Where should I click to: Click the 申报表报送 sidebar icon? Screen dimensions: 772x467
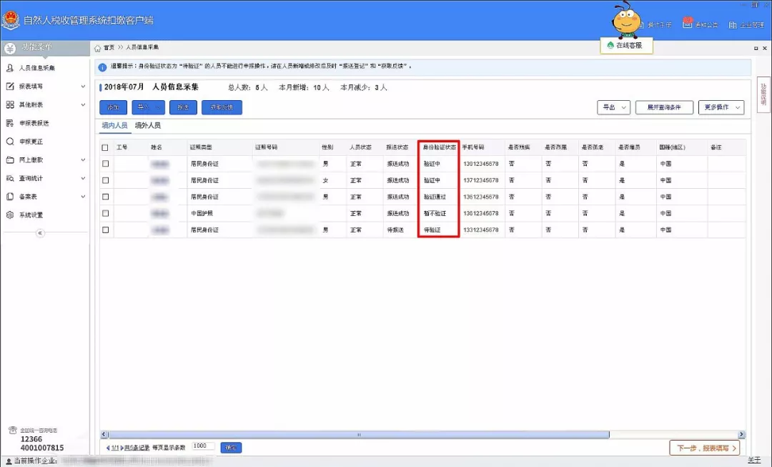(10, 123)
